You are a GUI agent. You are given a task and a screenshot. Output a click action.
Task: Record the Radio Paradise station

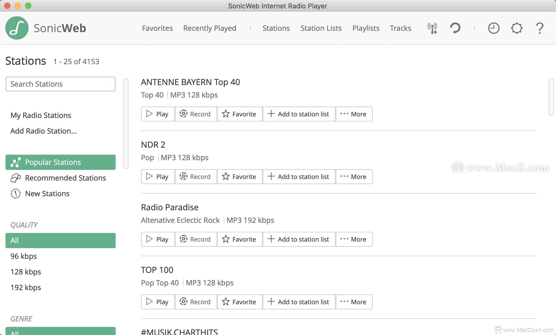[x=196, y=239]
